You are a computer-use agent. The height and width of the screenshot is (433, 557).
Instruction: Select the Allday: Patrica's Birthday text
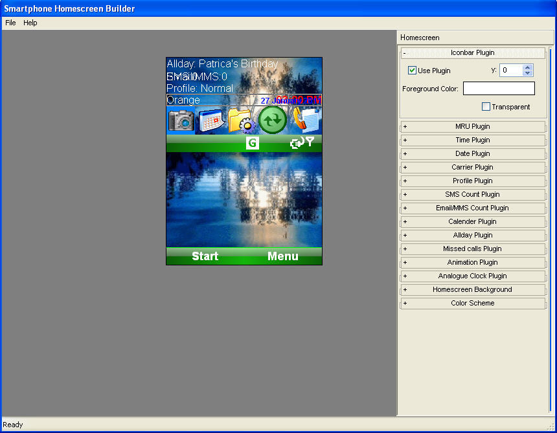pos(222,64)
